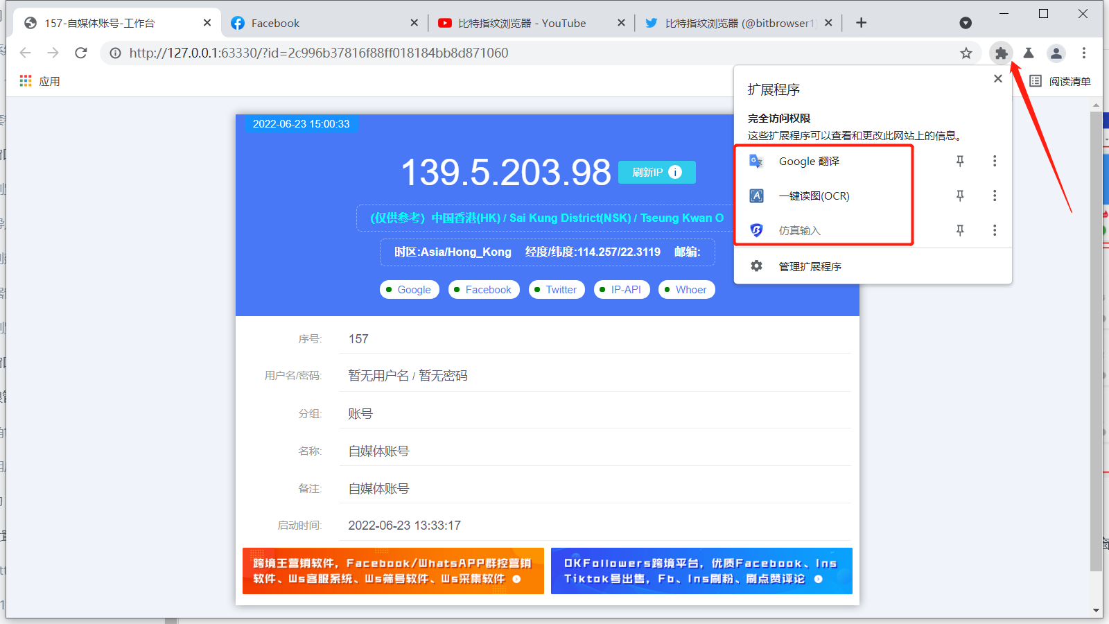Image resolution: width=1109 pixels, height=624 pixels.
Task: Click the Extensions puzzle icon in toolbar
Action: pyautogui.click(x=1001, y=53)
